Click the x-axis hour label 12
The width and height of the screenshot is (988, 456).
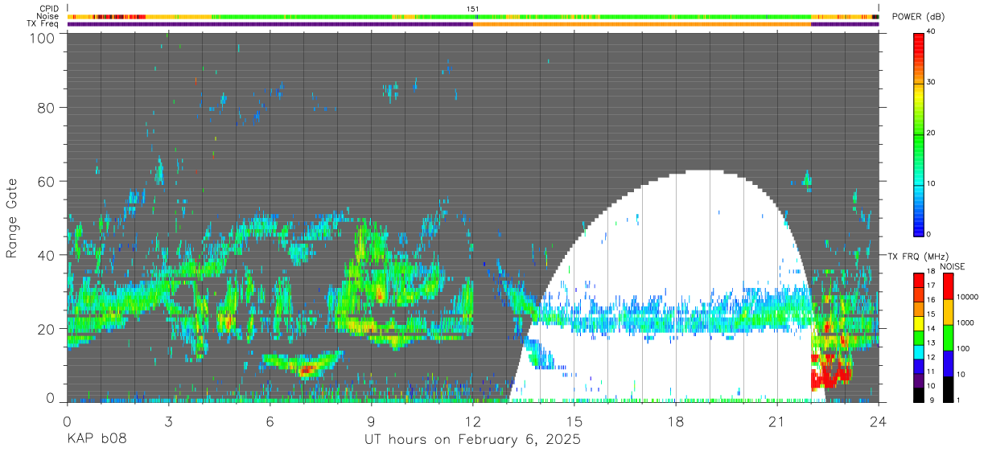(x=473, y=421)
